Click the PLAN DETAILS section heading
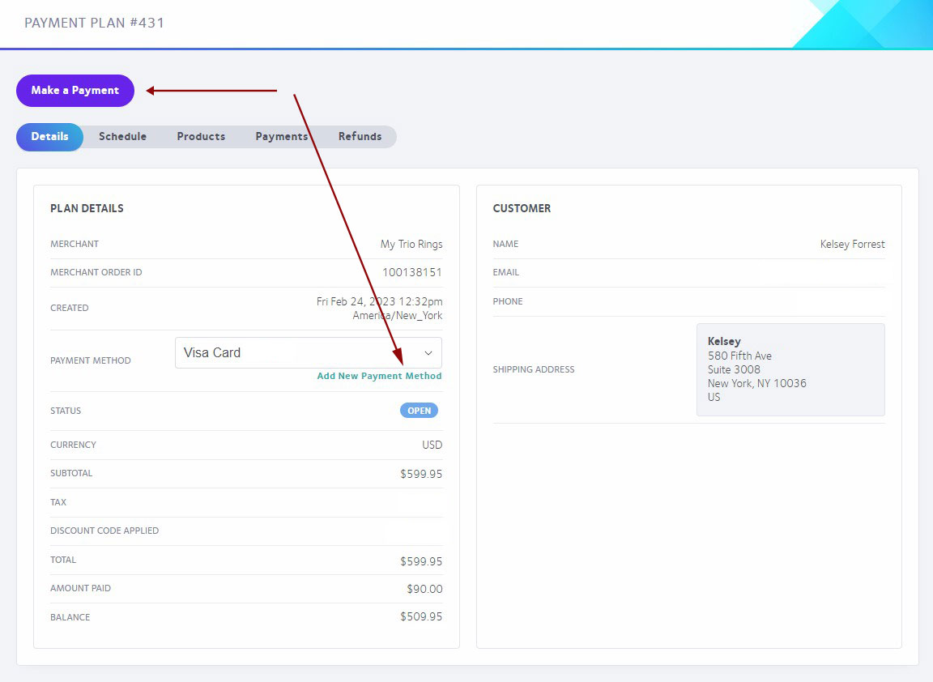The width and height of the screenshot is (933, 682). [87, 208]
